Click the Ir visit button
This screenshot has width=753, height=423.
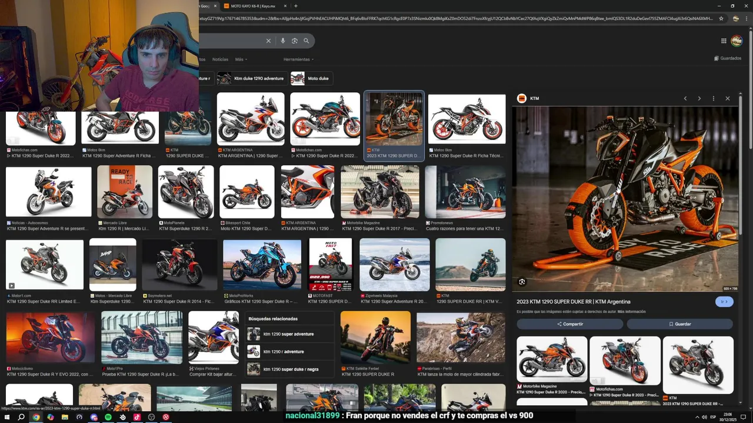[725, 301]
